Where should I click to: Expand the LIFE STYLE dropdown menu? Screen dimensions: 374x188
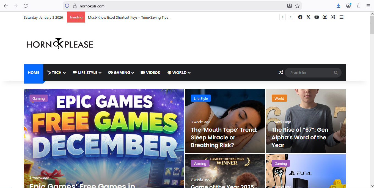87,73
